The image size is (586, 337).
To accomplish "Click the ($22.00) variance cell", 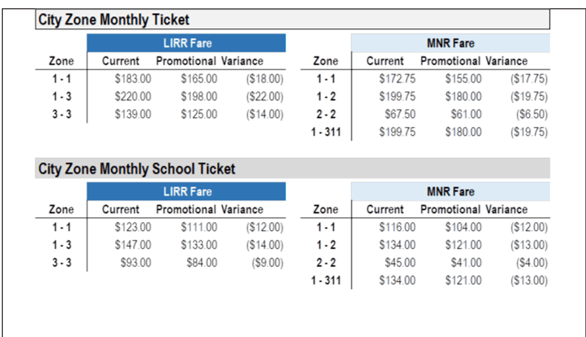I will tap(264, 96).
